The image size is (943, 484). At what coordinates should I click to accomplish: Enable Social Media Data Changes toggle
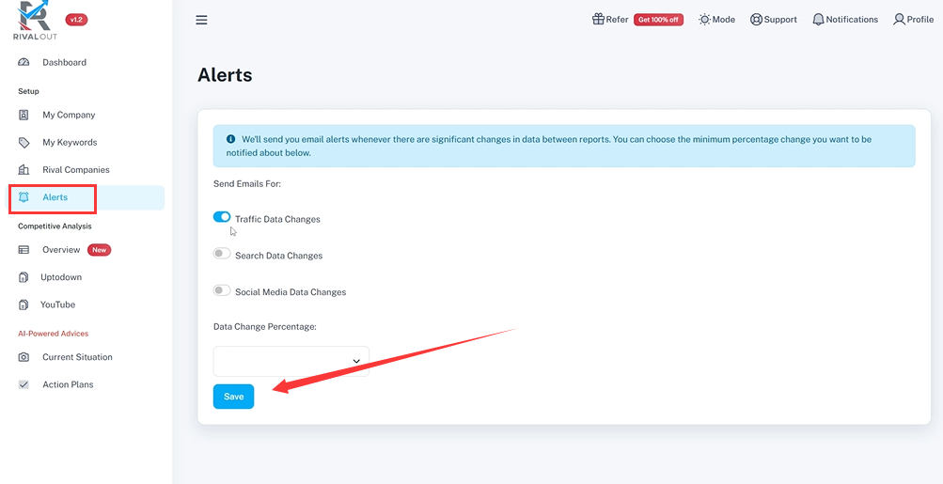point(222,290)
